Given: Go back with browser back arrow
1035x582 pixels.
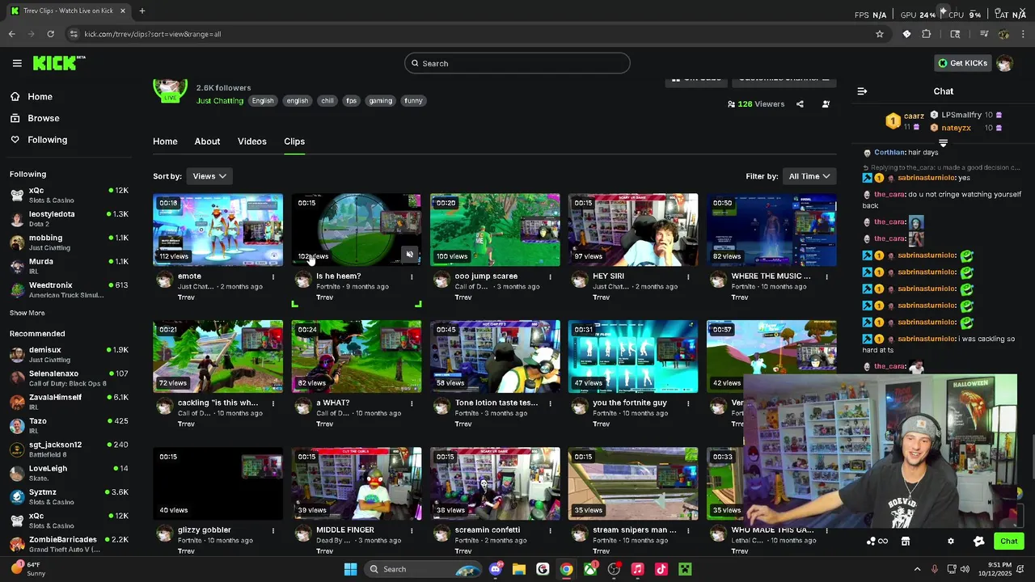Looking at the screenshot, I should tap(11, 34).
